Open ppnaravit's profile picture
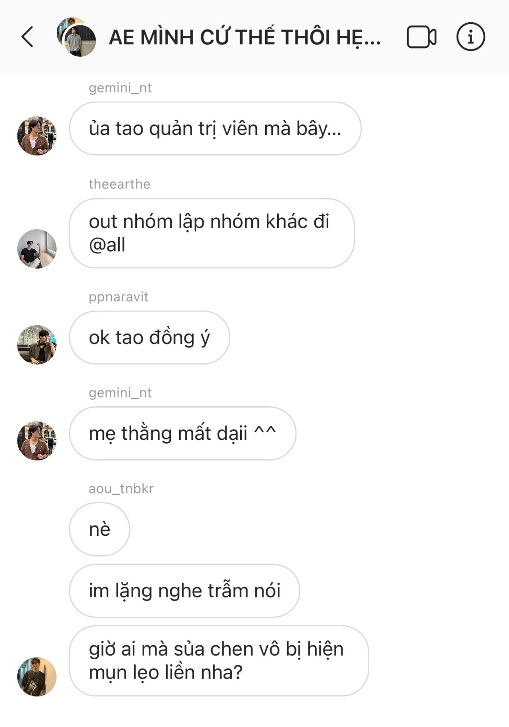The width and height of the screenshot is (509, 727). coord(37,345)
